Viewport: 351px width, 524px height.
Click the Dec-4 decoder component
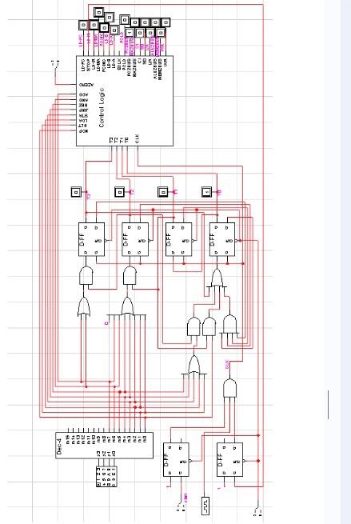point(104,446)
